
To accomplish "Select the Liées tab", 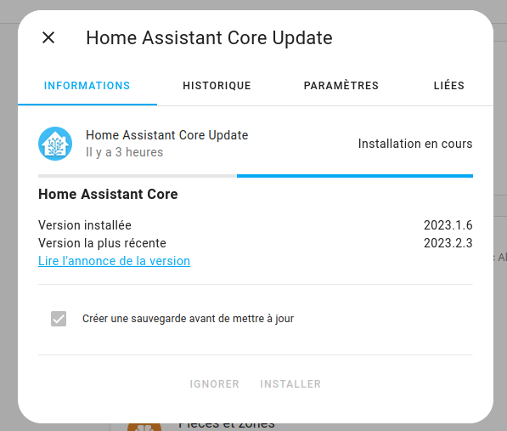I will click(x=449, y=86).
